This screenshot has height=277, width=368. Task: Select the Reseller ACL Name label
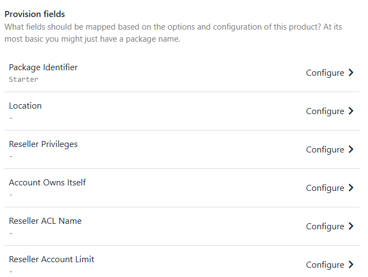coord(45,221)
